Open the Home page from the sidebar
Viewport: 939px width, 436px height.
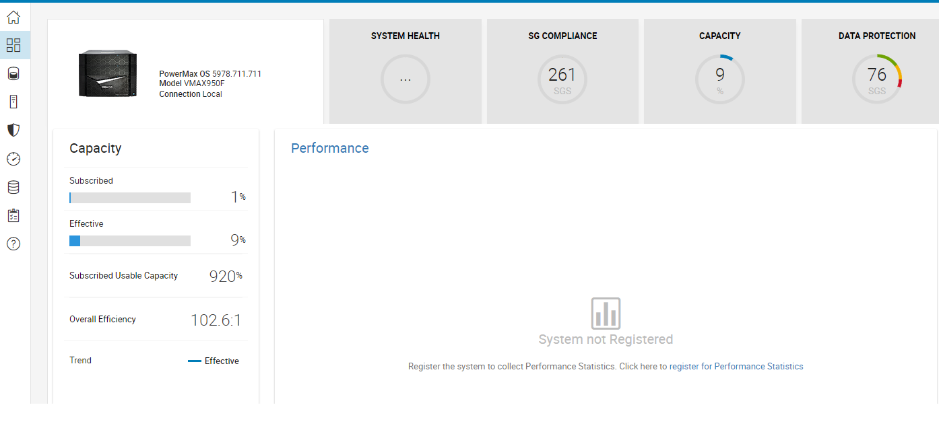click(13, 17)
